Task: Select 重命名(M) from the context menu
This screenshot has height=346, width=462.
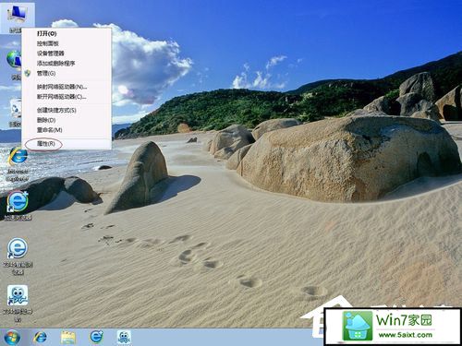Action: pos(67,130)
